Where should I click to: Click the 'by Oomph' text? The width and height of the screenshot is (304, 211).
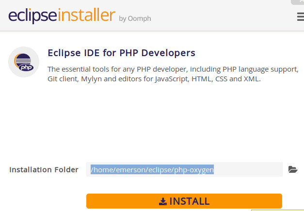coord(135,18)
